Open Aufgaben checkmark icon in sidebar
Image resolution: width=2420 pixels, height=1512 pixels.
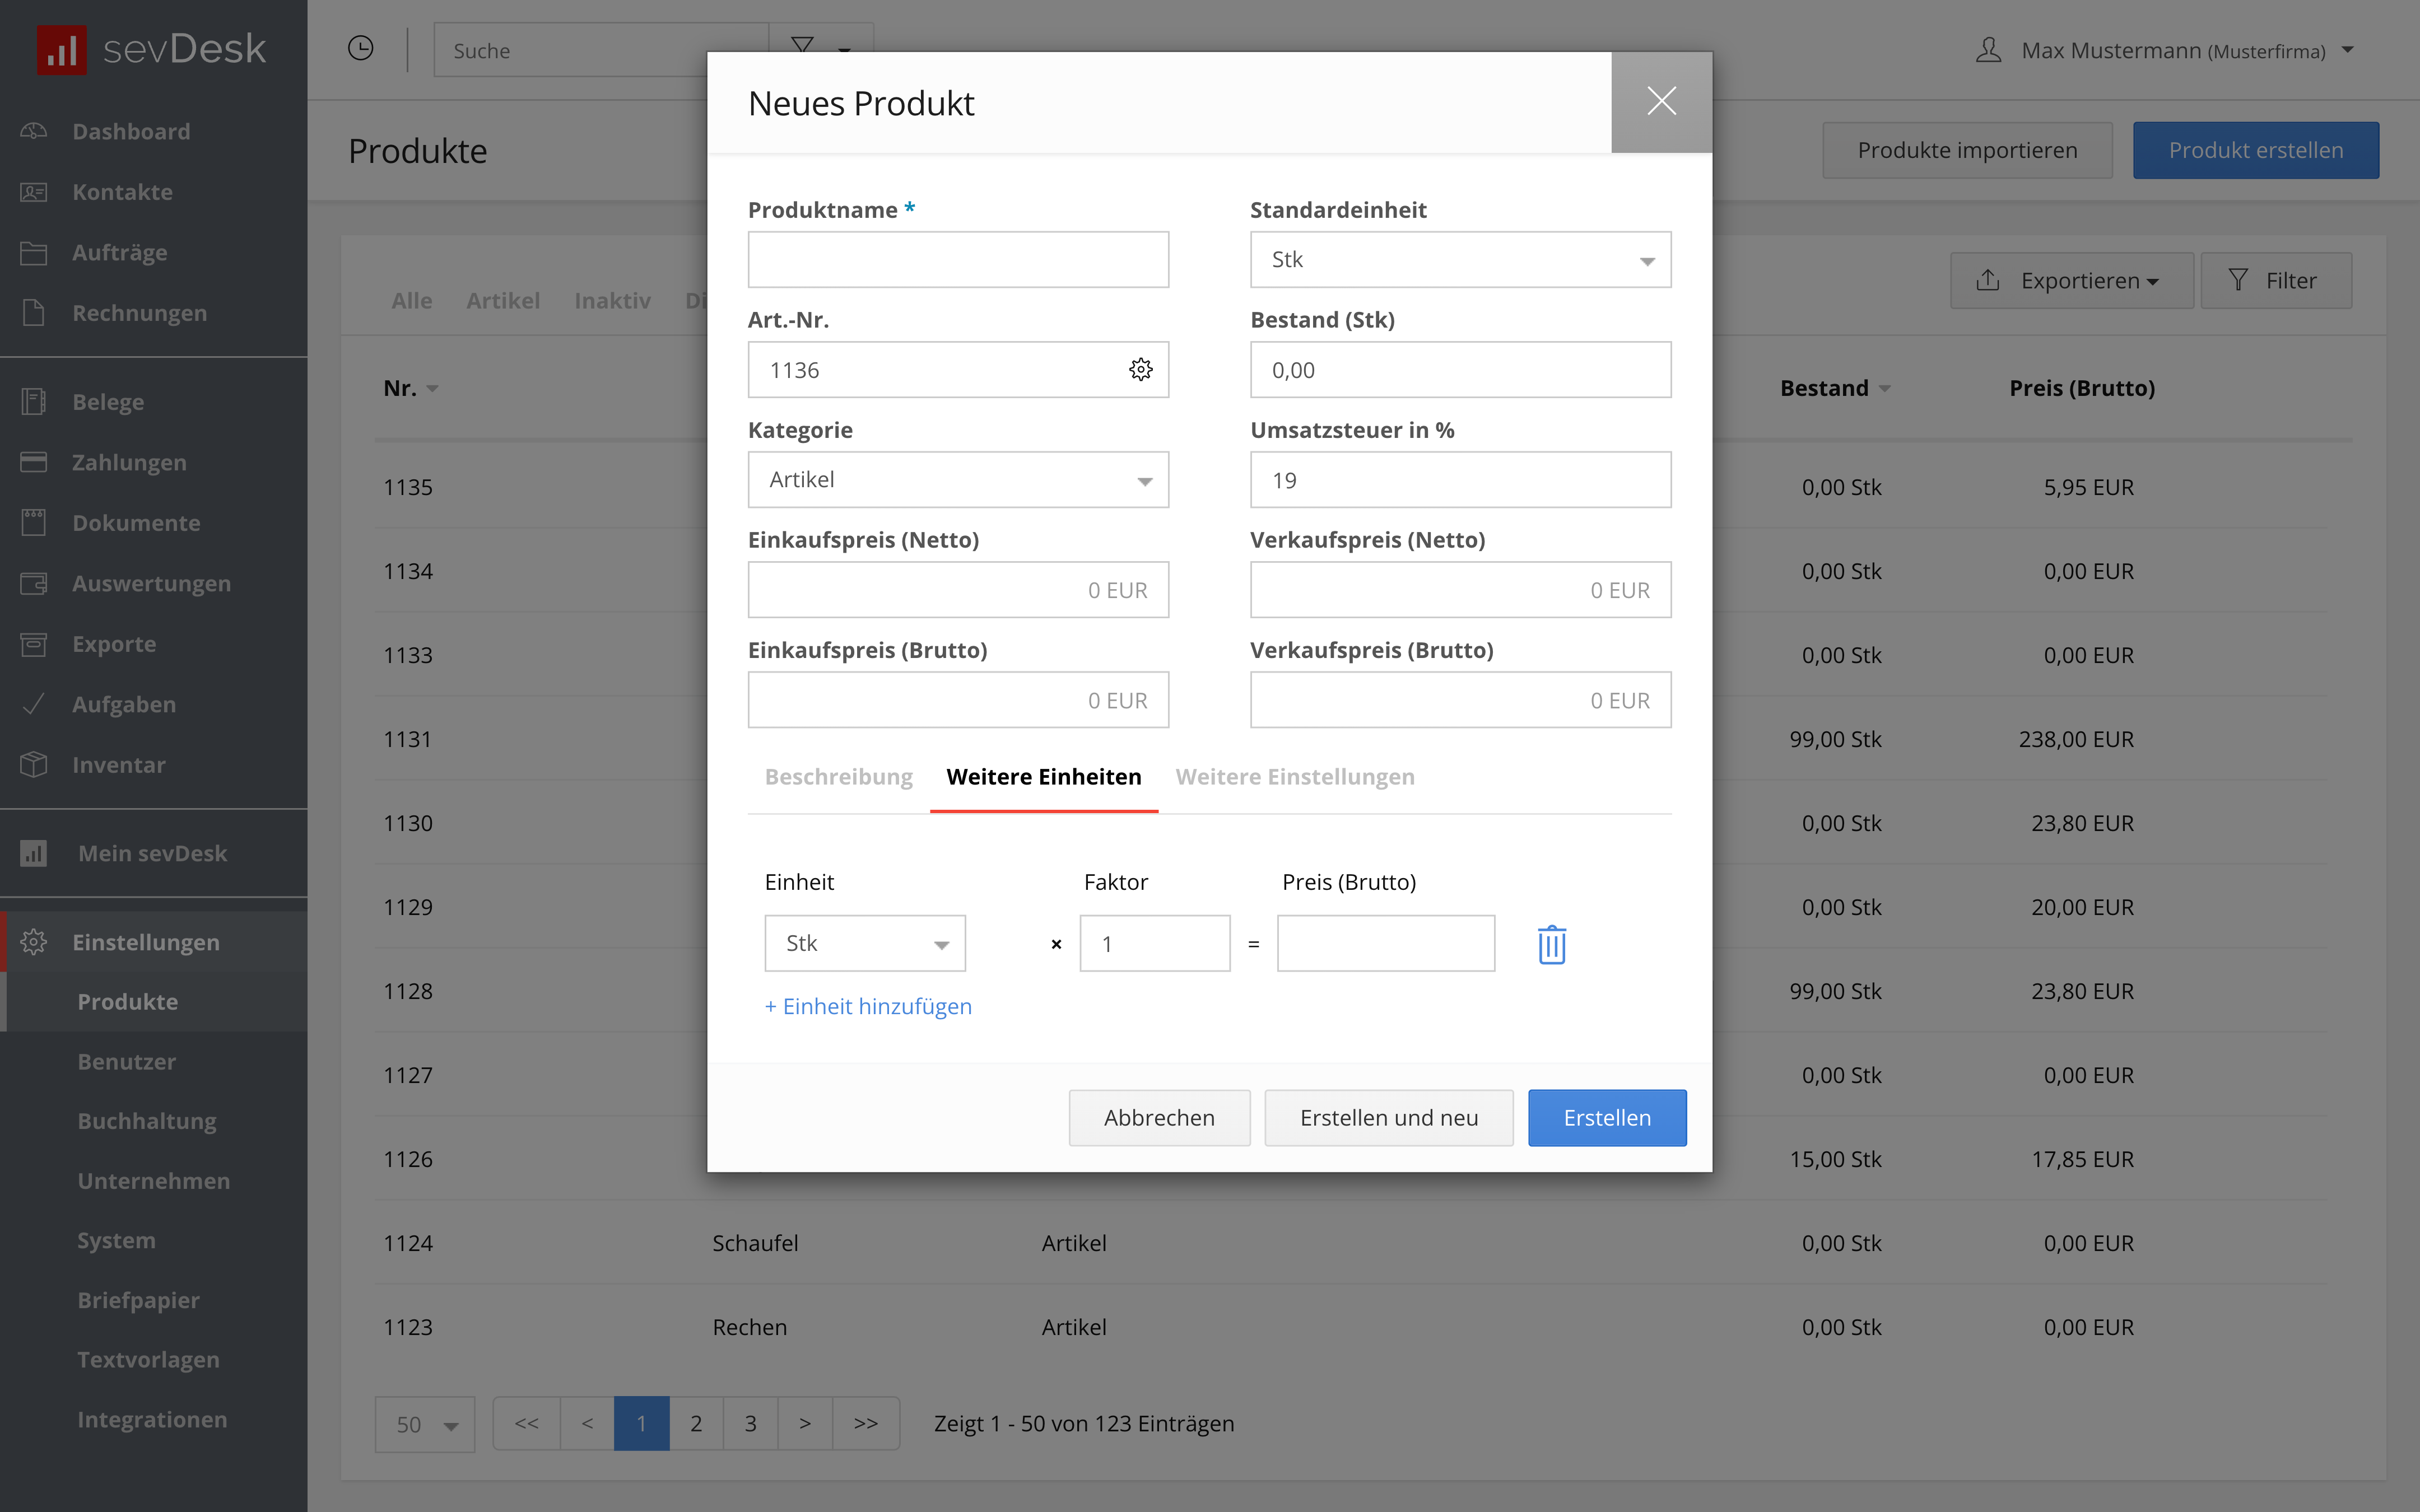(x=34, y=704)
